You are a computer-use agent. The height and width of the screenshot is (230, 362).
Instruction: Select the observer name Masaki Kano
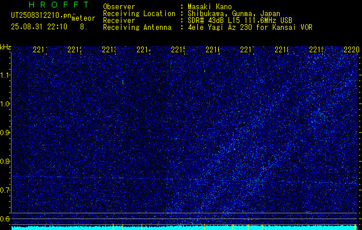[209, 7]
